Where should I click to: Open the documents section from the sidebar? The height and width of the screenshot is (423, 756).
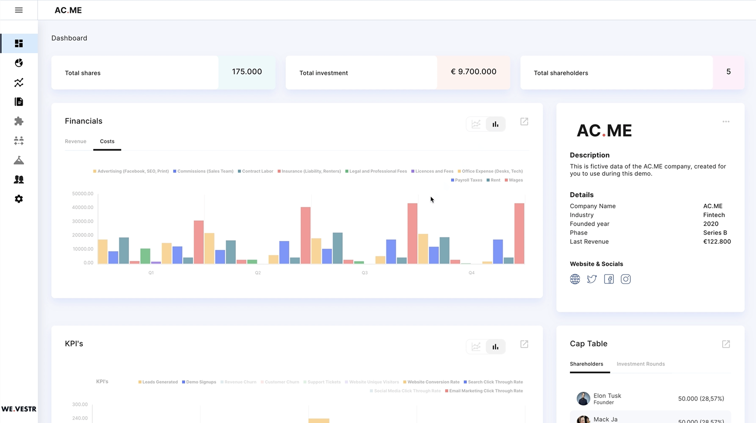click(19, 101)
